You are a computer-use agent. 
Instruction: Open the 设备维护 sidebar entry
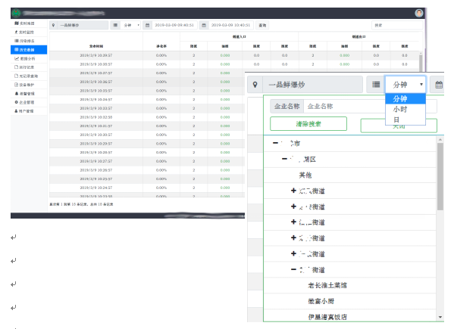29,85
